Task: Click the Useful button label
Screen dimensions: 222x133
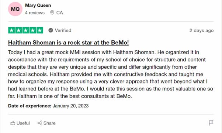Action: click(x=23, y=123)
